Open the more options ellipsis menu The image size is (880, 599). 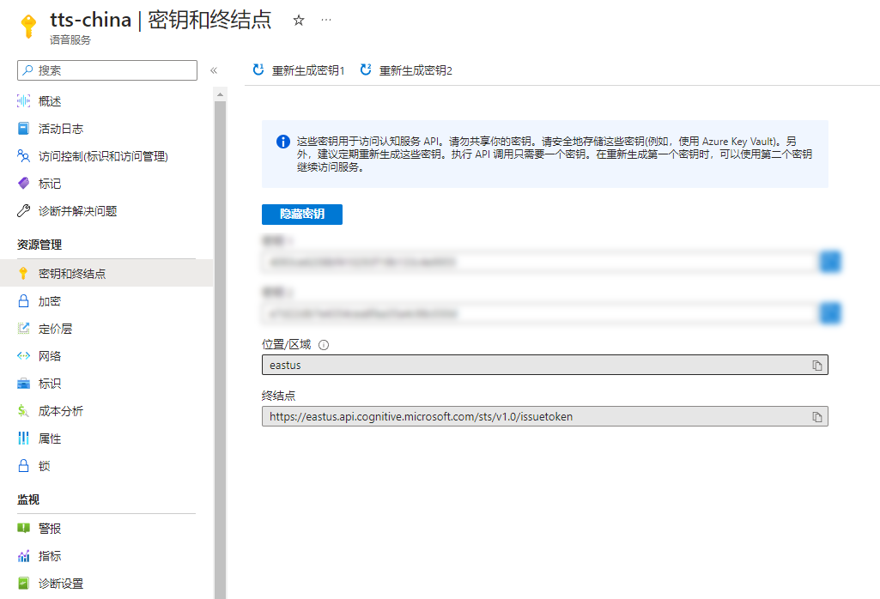326,20
